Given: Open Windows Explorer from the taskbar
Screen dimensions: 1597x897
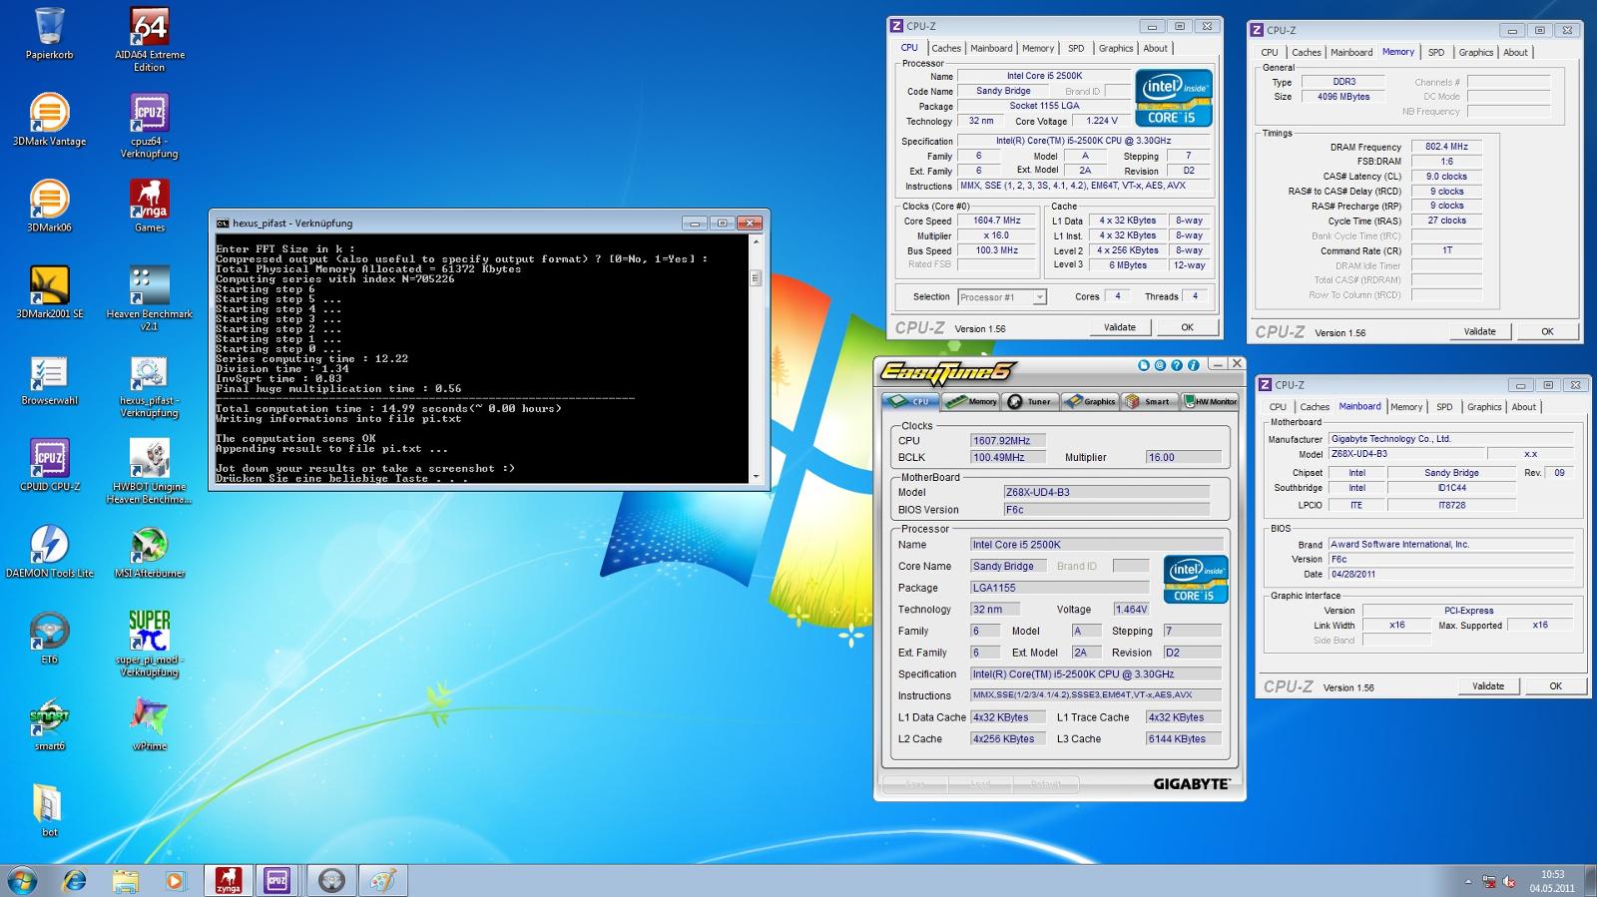Looking at the screenshot, I should 125,880.
